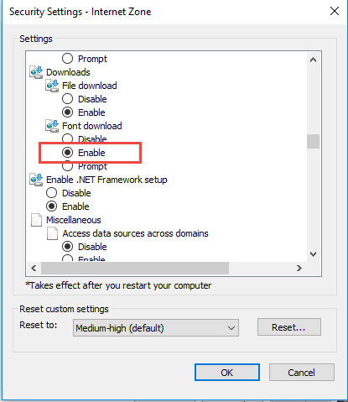Viewport: 348px width, 402px height.
Task: Select Prompt under Font download
Action: click(67, 167)
